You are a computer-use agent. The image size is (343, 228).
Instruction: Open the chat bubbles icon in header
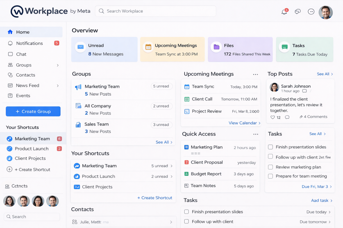point(297,12)
